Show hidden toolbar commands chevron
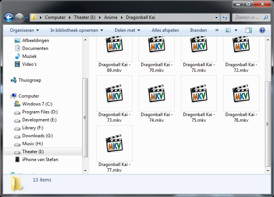The height and width of the screenshot is (197, 274). [217, 30]
